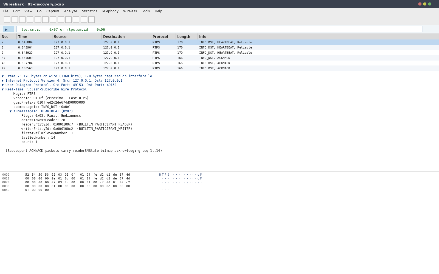Click the display filter field with rtps.sm.id
The width and height of the screenshot is (439, 274).
pos(219,29)
